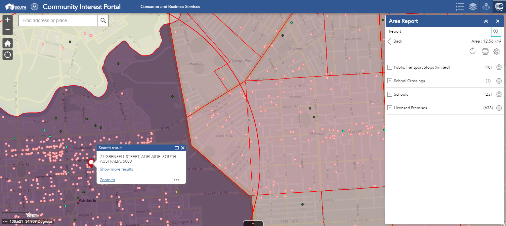Go Back in Area Report panel

395,41
